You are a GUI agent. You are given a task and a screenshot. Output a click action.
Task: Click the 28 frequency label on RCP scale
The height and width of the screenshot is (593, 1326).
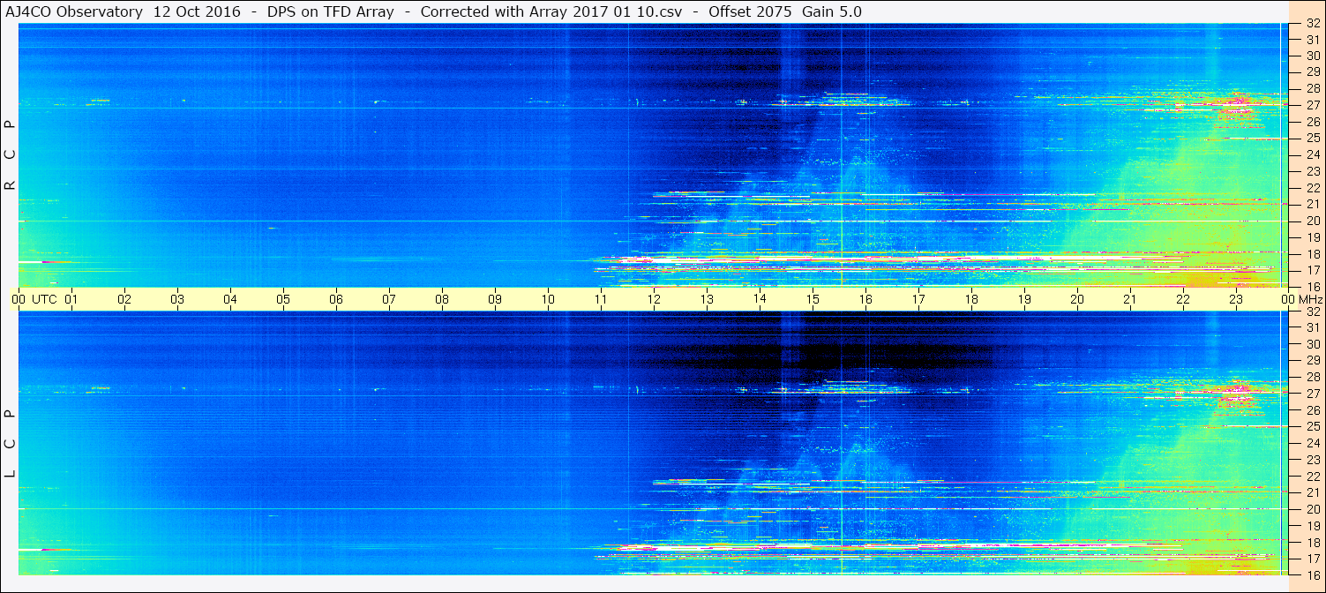click(x=1312, y=87)
